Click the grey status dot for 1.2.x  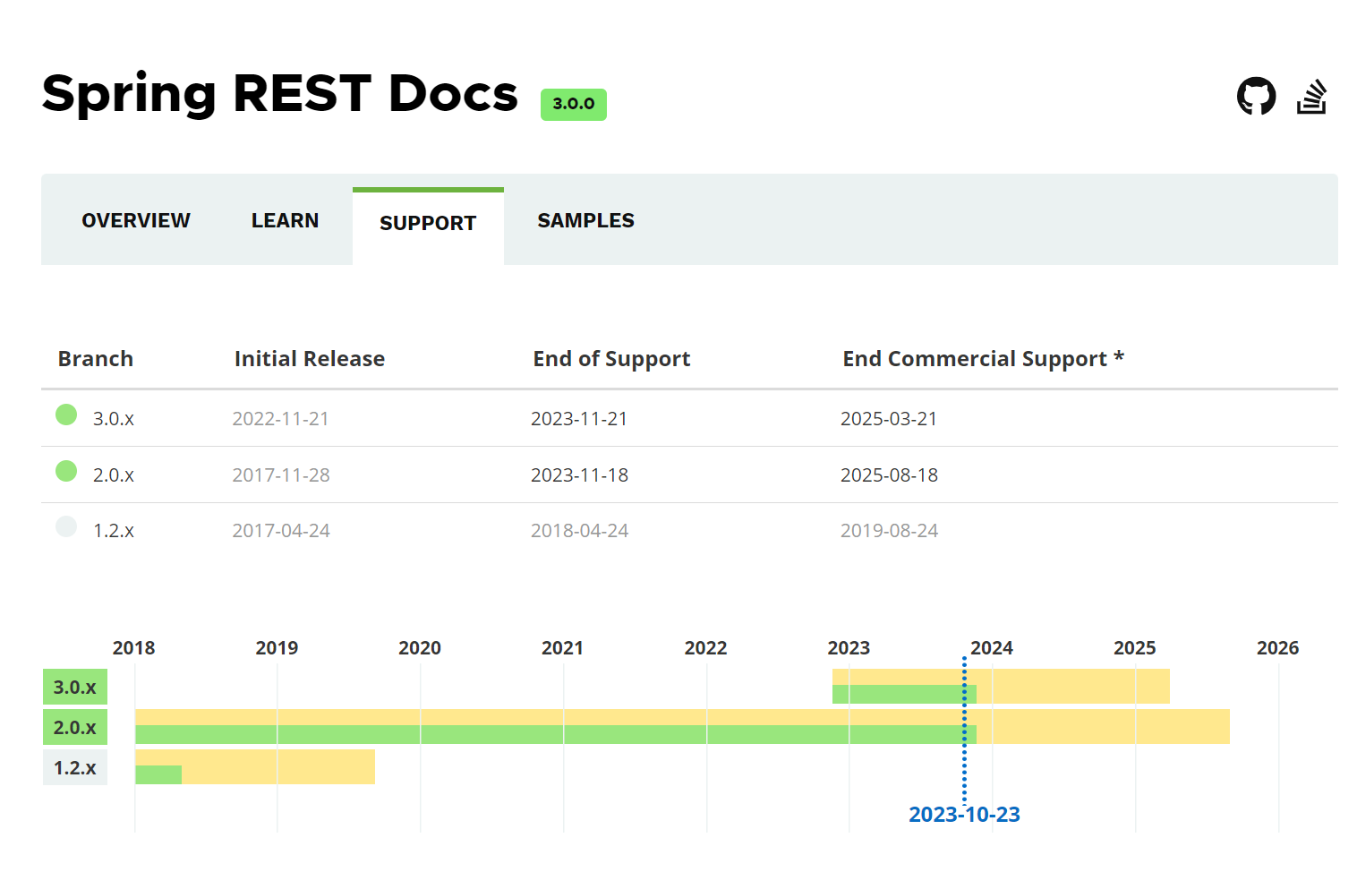66,526
